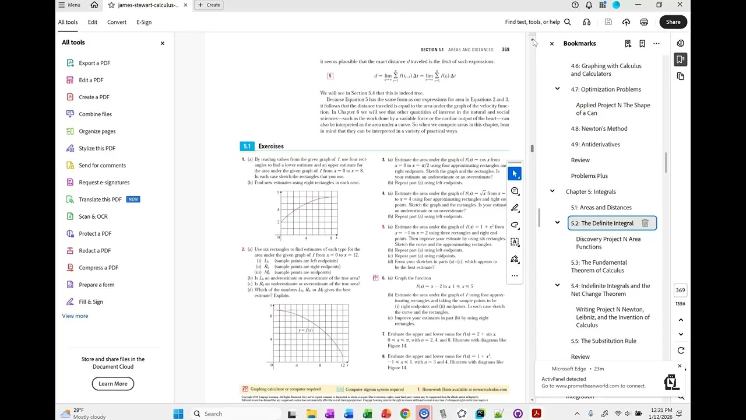This screenshot has width=746, height=420.
Task: Dismiss the Microsoft Edge notification
Action: pyautogui.click(x=680, y=366)
